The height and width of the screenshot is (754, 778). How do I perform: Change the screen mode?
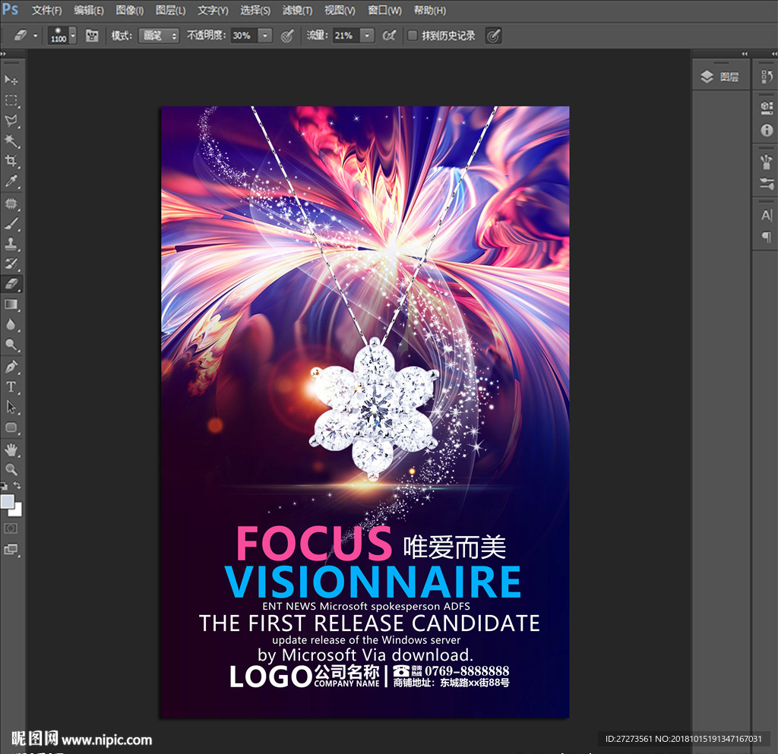11,549
